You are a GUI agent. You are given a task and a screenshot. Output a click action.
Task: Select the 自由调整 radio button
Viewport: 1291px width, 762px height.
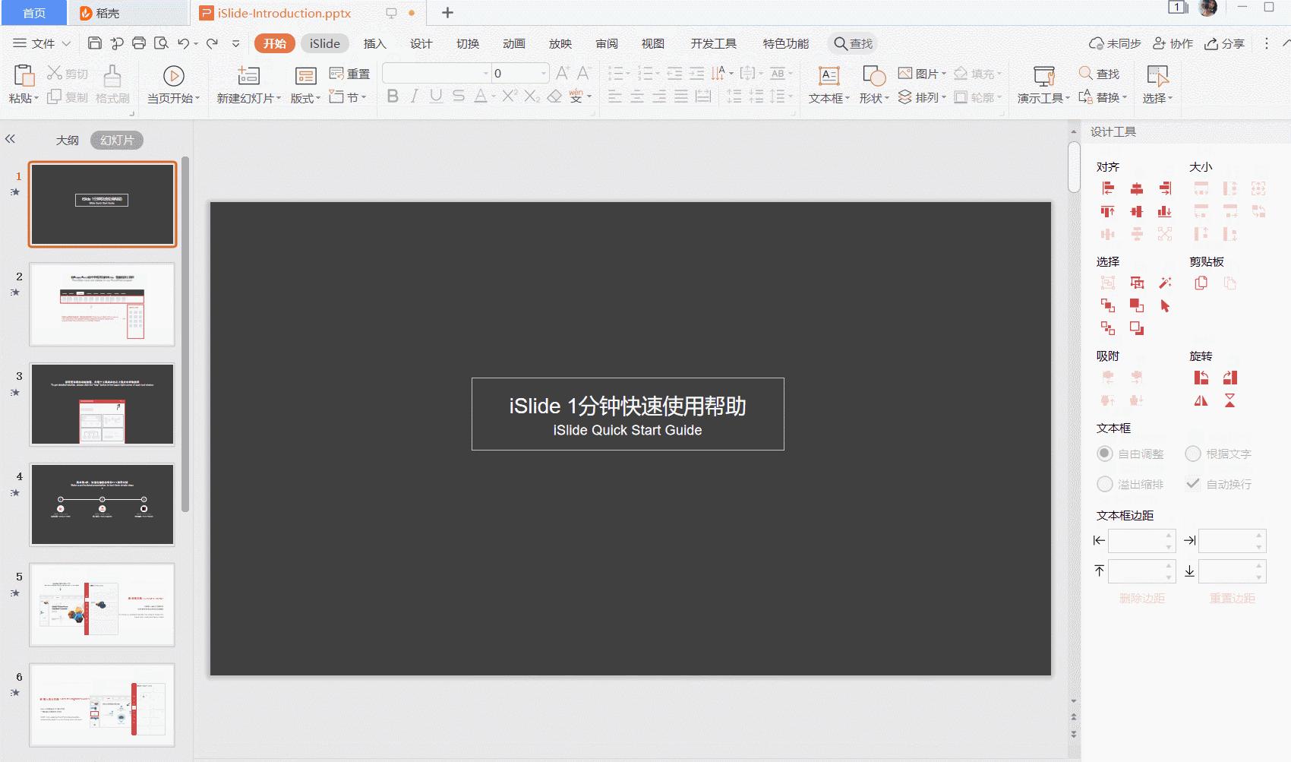tap(1105, 454)
